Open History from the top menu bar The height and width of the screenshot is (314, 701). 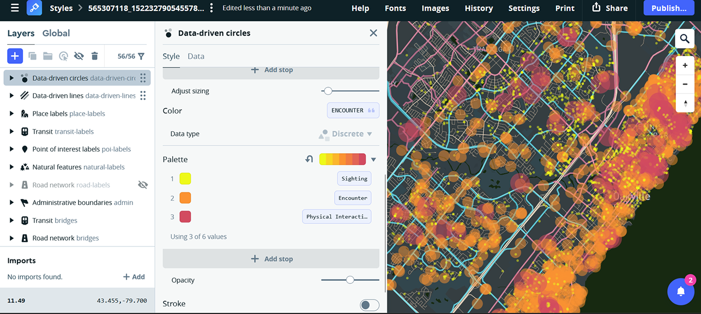pyautogui.click(x=478, y=8)
